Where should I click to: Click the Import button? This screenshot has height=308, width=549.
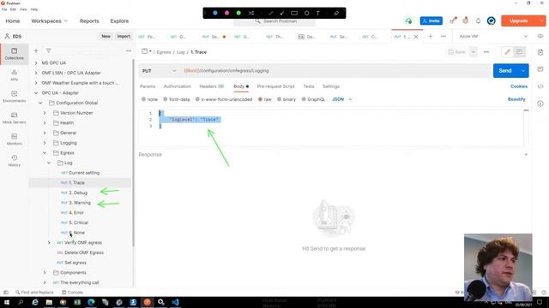(124, 36)
